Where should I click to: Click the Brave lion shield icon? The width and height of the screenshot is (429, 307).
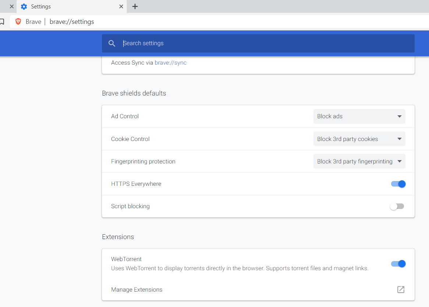click(x=18, y=22)
